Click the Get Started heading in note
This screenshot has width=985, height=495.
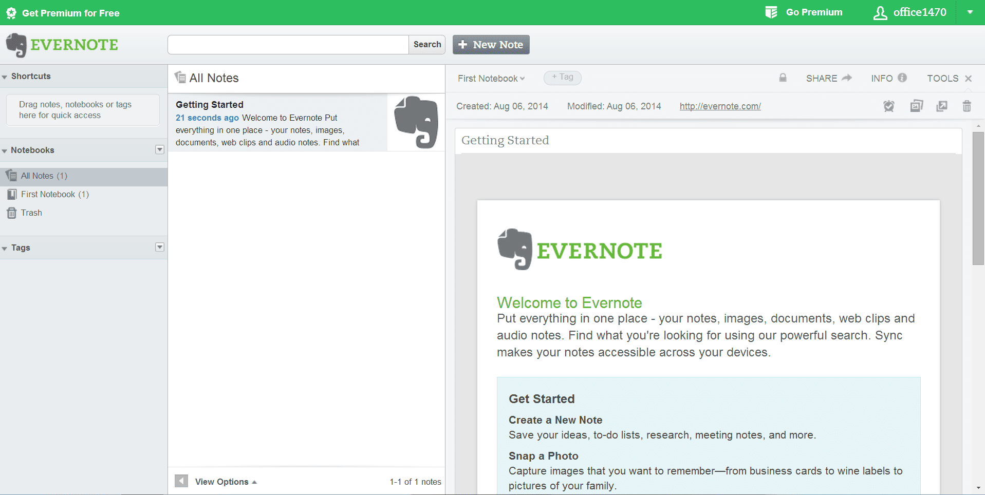[x=542, y=399]
